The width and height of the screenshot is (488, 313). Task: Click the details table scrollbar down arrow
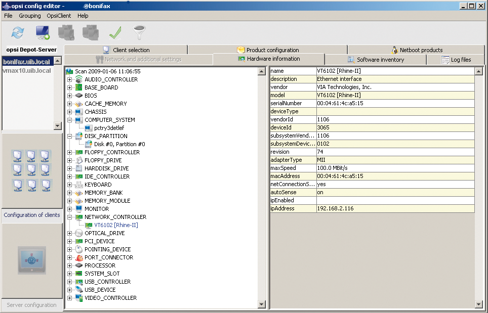(x=479, y=304)
